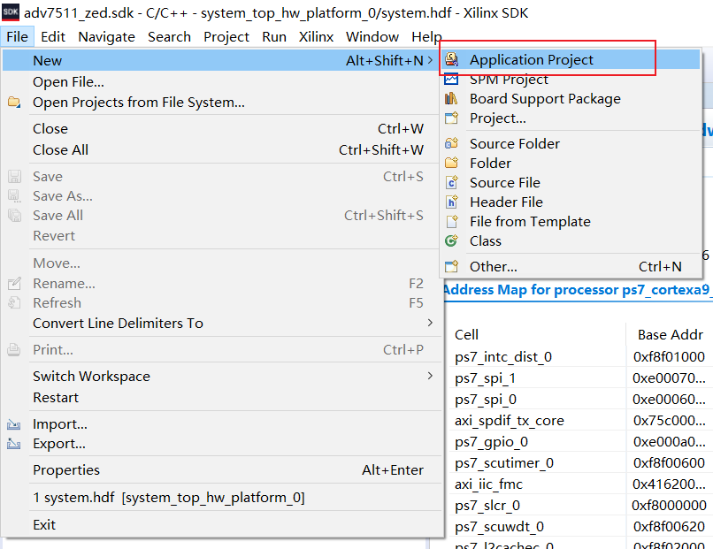Image resolution: width=713 pixels, height=549 pixels.
Task: Click the Export icon in File menu
Action: tap(13, 444)
